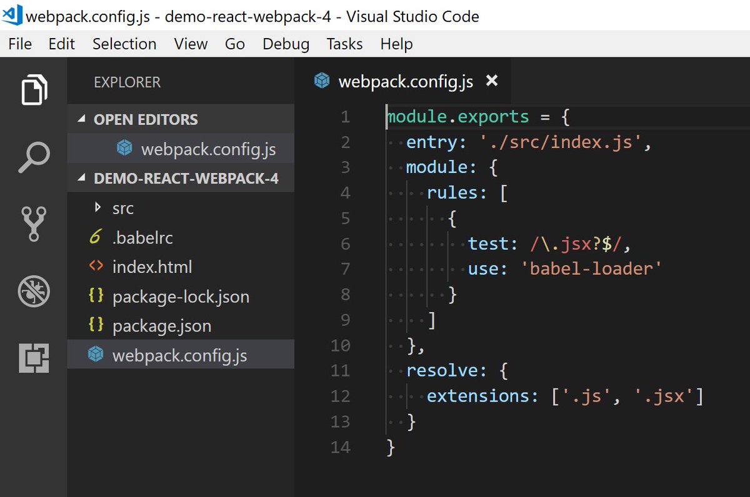
Task: Open package-lock.json in explorer
Action: click(x=181, y=296)
